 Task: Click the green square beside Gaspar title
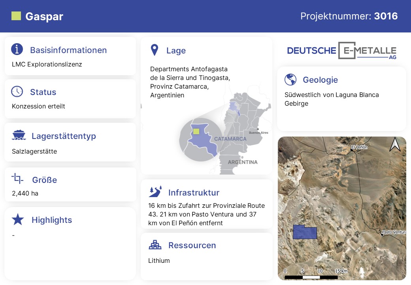point(16,16)
